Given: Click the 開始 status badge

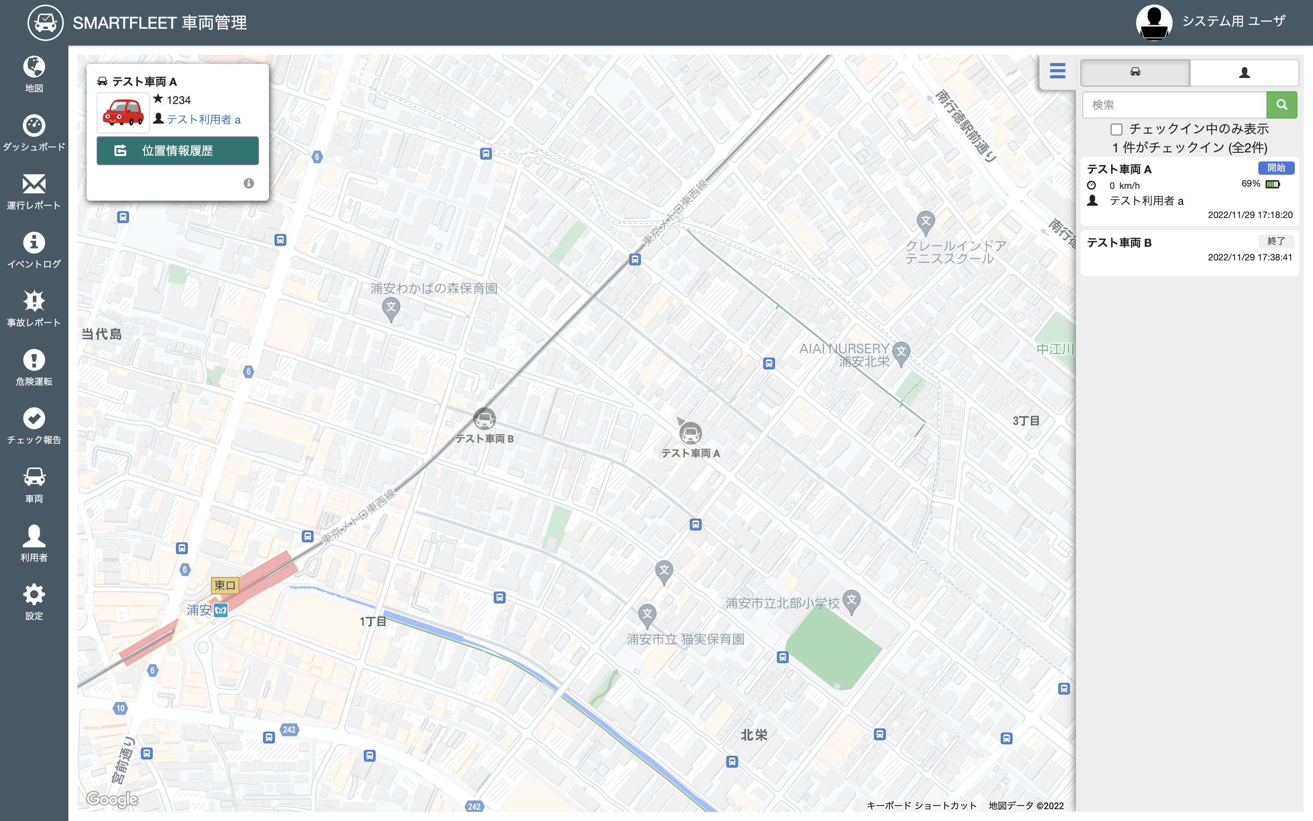Looking at the screenshot, I should pos(1276,168).
